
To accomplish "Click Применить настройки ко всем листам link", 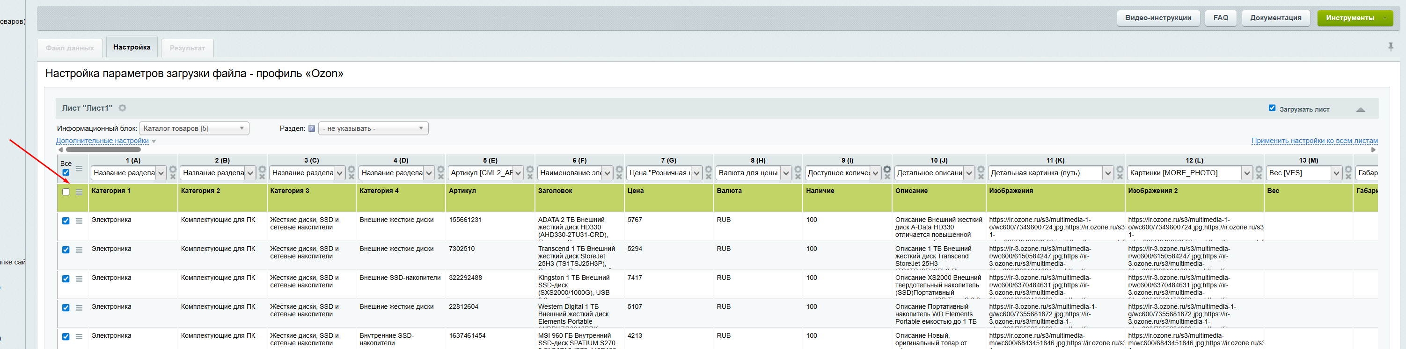I will (x=1314, y=141).
